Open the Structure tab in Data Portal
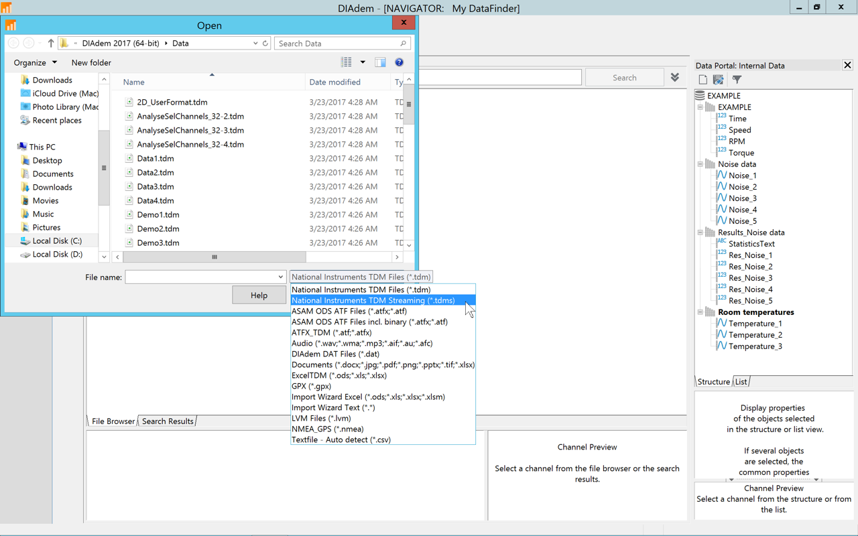 (x=713, y=382)
